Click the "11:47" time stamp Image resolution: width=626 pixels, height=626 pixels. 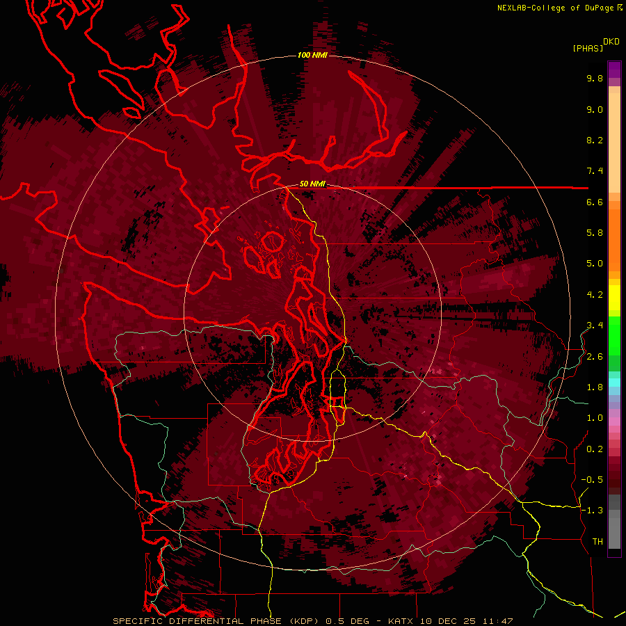pos(497,621)
